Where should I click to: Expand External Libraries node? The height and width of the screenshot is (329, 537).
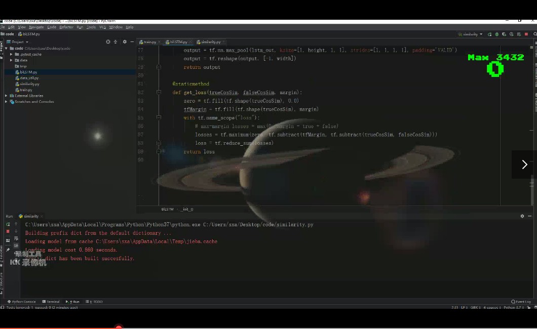[6, 96]
